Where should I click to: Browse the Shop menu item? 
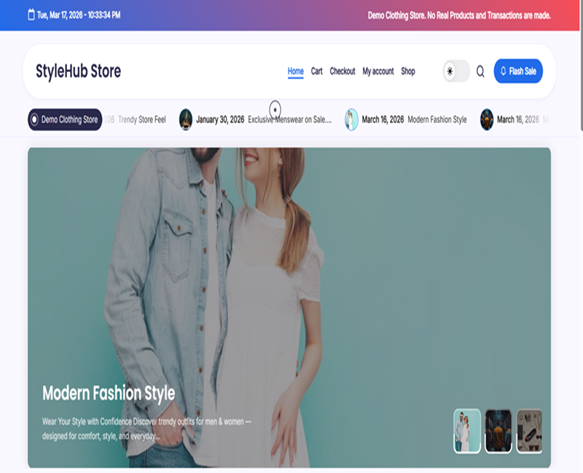coord(407,71)
